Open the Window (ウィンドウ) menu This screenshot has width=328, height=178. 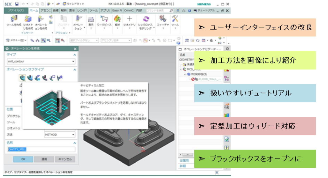73,4
